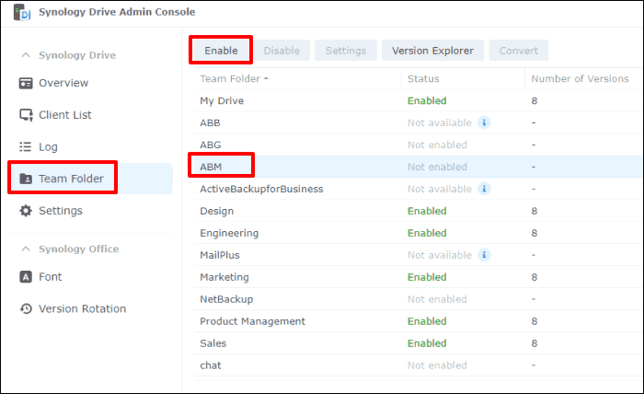The image size is (644, 394).
Task: Click the info icon beside ActiveBackupforBusiness status
Action: pos(484,189)
